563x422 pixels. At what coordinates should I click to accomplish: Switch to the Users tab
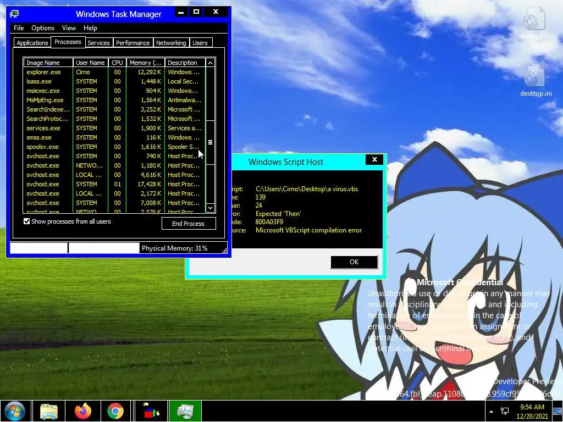200,43
